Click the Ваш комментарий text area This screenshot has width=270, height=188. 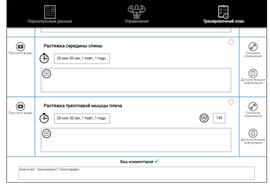pos(137,173)
